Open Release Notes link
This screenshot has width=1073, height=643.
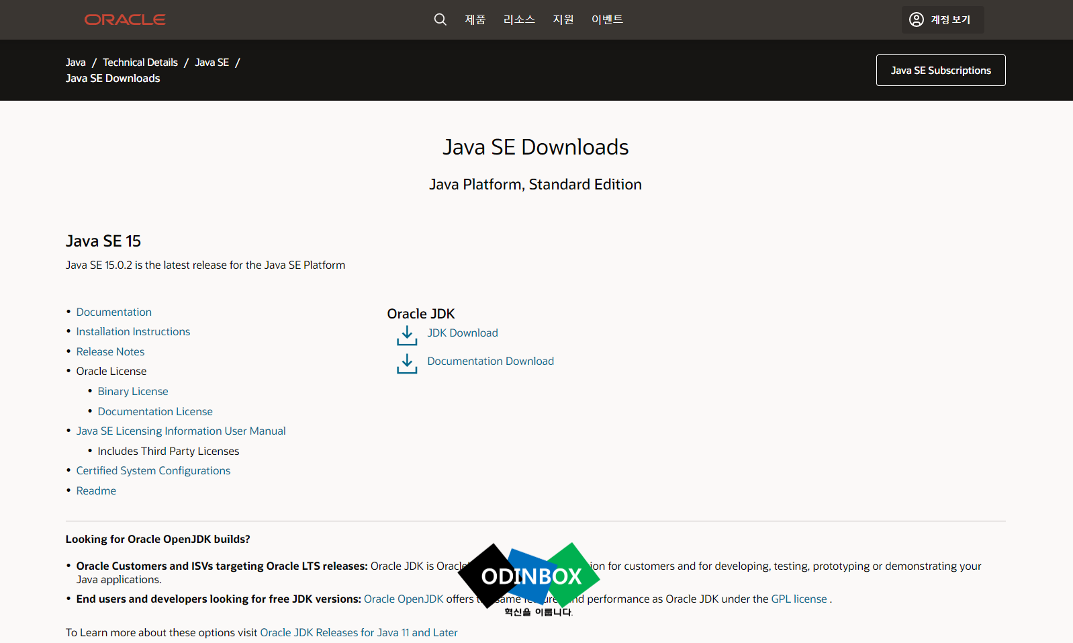110,351
